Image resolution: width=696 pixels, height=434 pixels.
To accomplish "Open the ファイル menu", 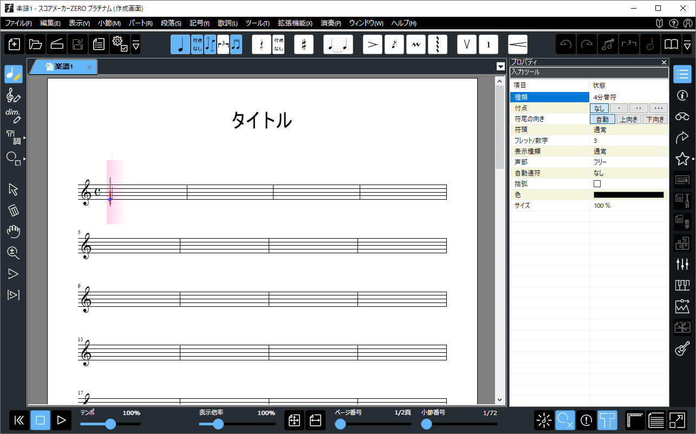I will pos(18,23).
